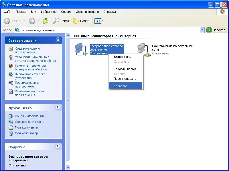Click the Back arrow icon in toolbar
The image size is (229, 171).
click(x=7, y=21)
